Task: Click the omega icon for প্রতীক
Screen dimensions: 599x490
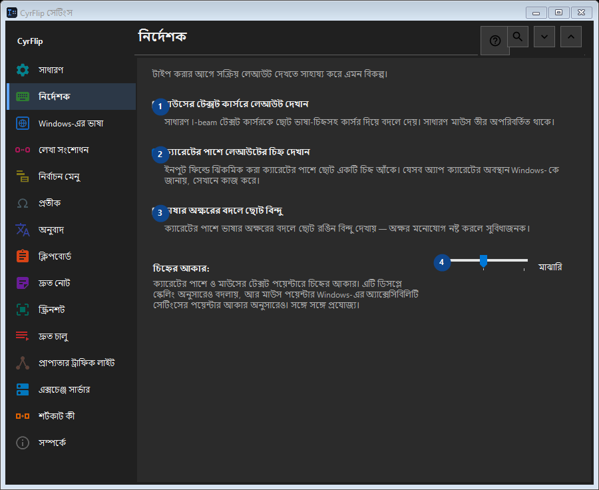Action: point(23,203)
